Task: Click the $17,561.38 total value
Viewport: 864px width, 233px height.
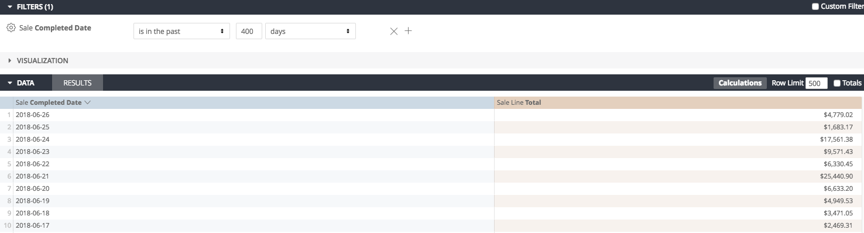Action: 836,139
